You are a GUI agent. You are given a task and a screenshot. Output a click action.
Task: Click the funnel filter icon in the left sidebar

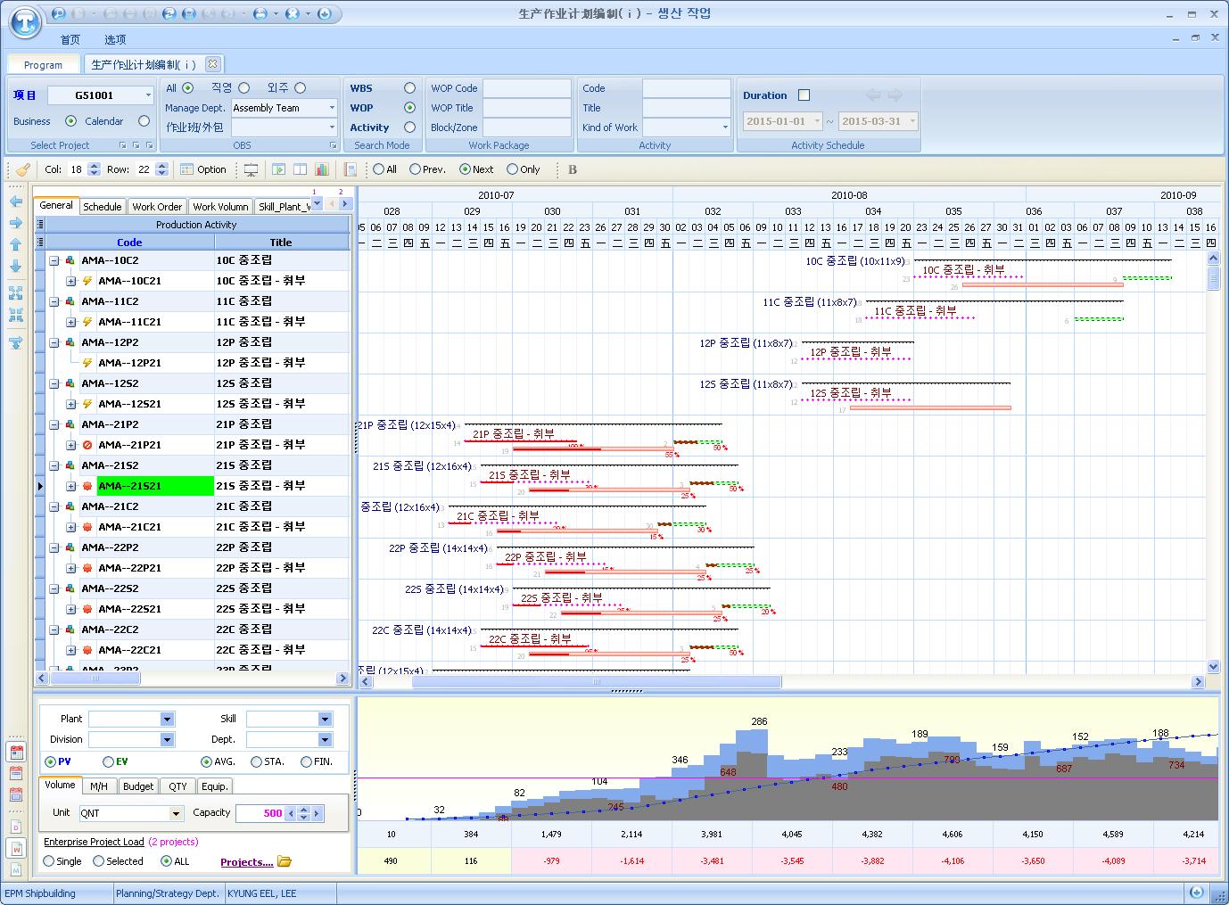coord(15,343)
